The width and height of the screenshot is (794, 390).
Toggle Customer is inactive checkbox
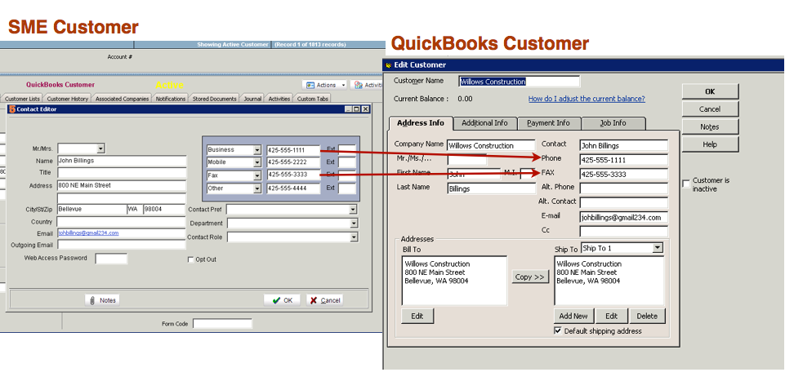tap(686, 184)
